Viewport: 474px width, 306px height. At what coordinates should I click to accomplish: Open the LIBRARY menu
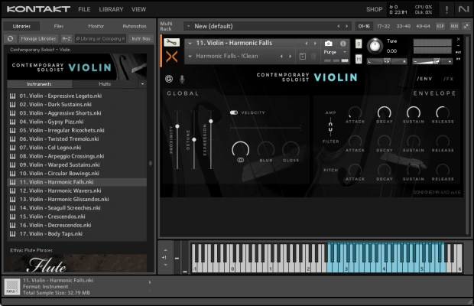click(x=111, y=9)
